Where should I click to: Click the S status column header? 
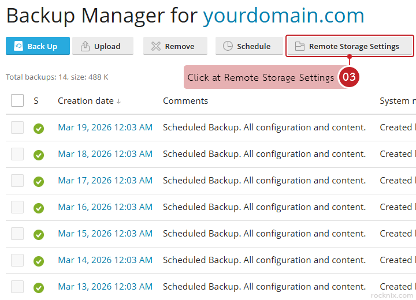click(36, 101)
